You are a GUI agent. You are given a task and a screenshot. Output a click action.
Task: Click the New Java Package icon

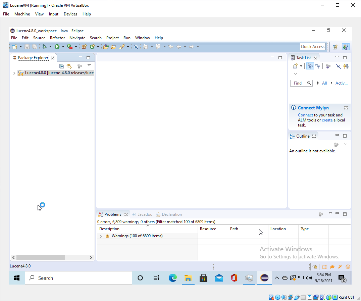[x=84, y=47]
